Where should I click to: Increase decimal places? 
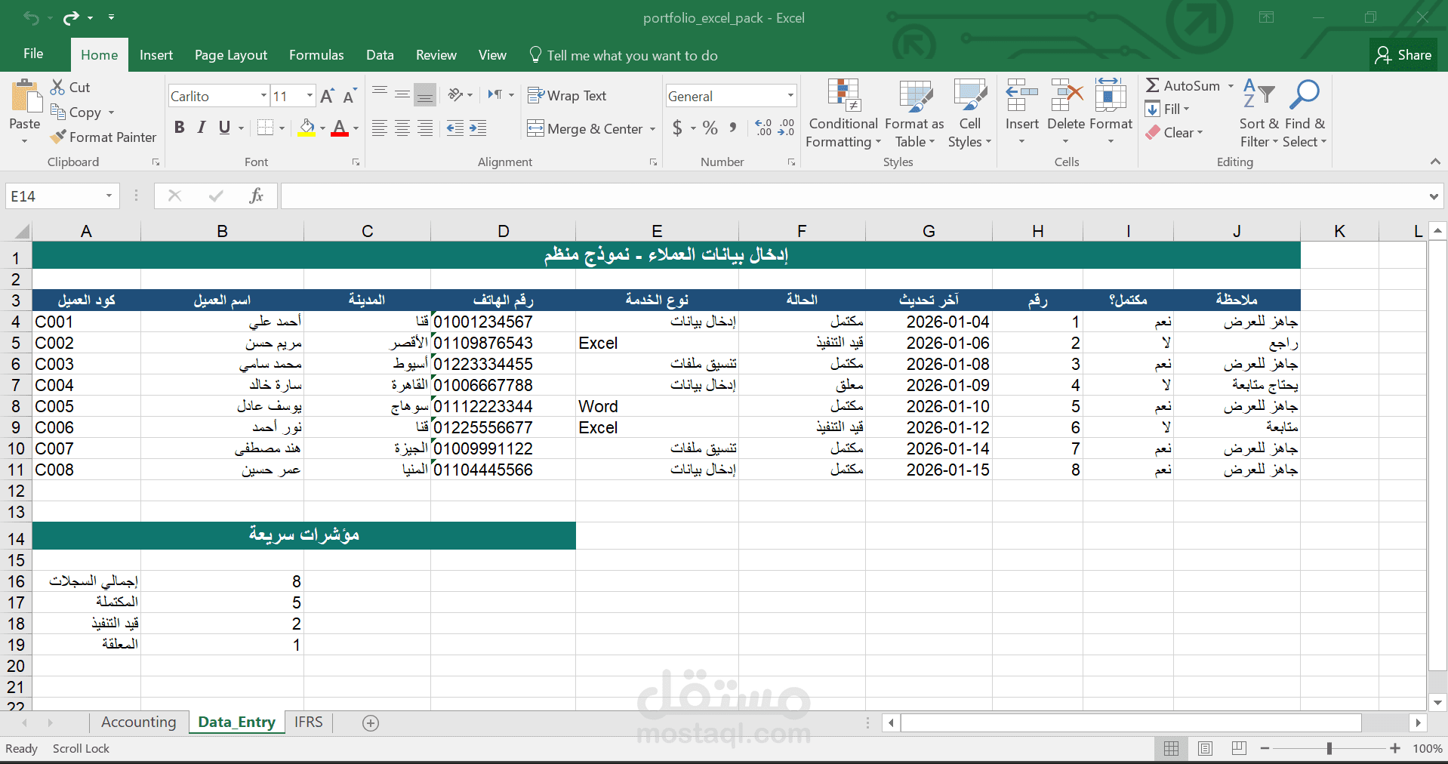763,128
